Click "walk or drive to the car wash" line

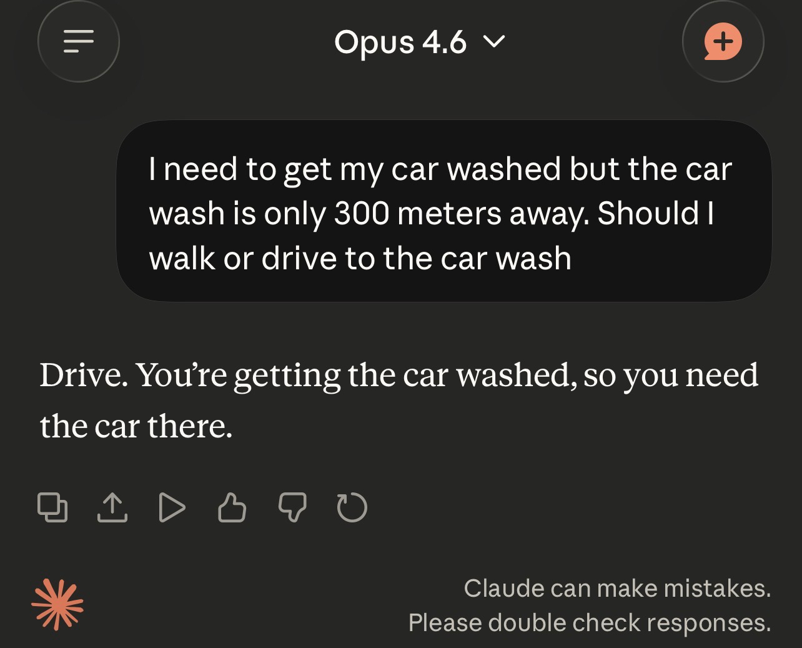point(360,259)
